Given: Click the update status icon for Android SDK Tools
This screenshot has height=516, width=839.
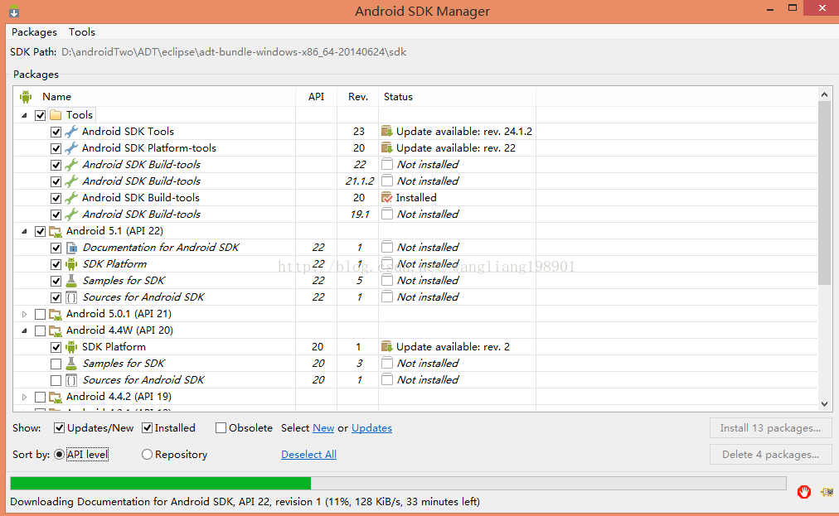Looking at the screenshot, I should pos(387,132).
